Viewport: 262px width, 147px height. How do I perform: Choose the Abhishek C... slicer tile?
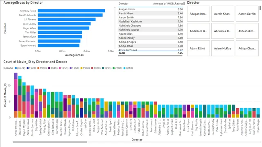click(223, 31)
